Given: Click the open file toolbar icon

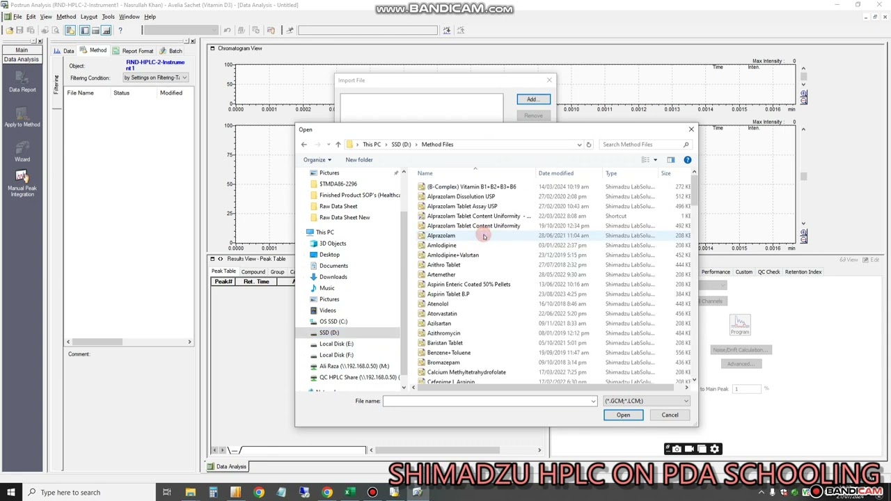Looking at the screenshot, I should 9,31.
